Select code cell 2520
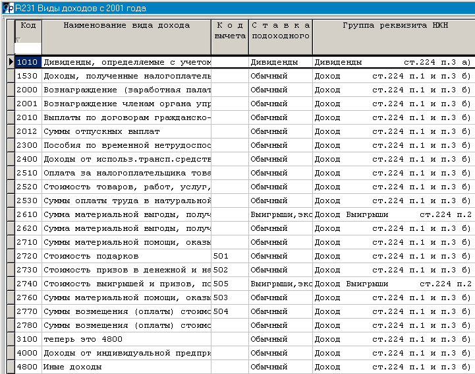Image resolution: width=475 pixels, height=374 pixels. coord(28,187)
